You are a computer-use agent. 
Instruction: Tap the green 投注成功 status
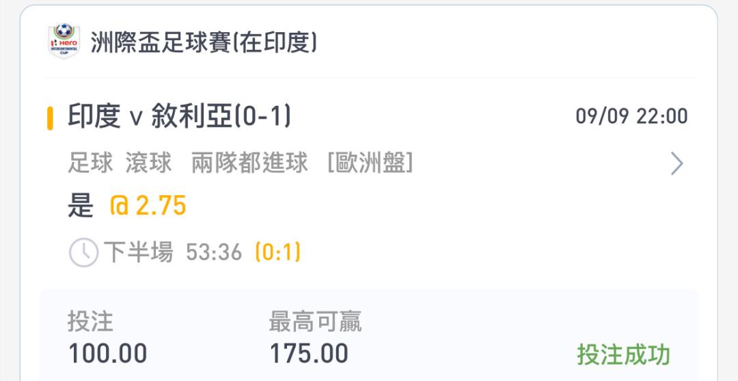tap(623, 355)
